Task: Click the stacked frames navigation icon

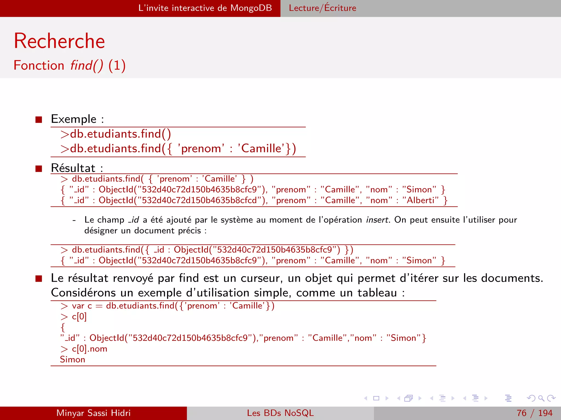Action: click(x=408, y=398)
